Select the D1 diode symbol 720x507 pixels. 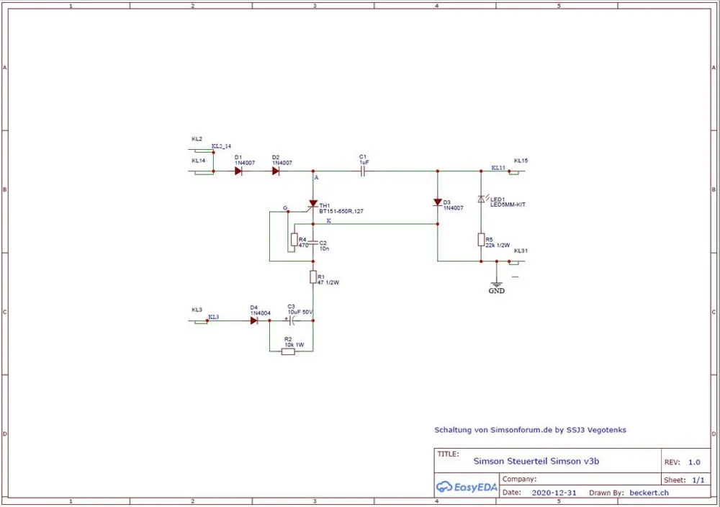pyautogui.click(x=238, y=171)
